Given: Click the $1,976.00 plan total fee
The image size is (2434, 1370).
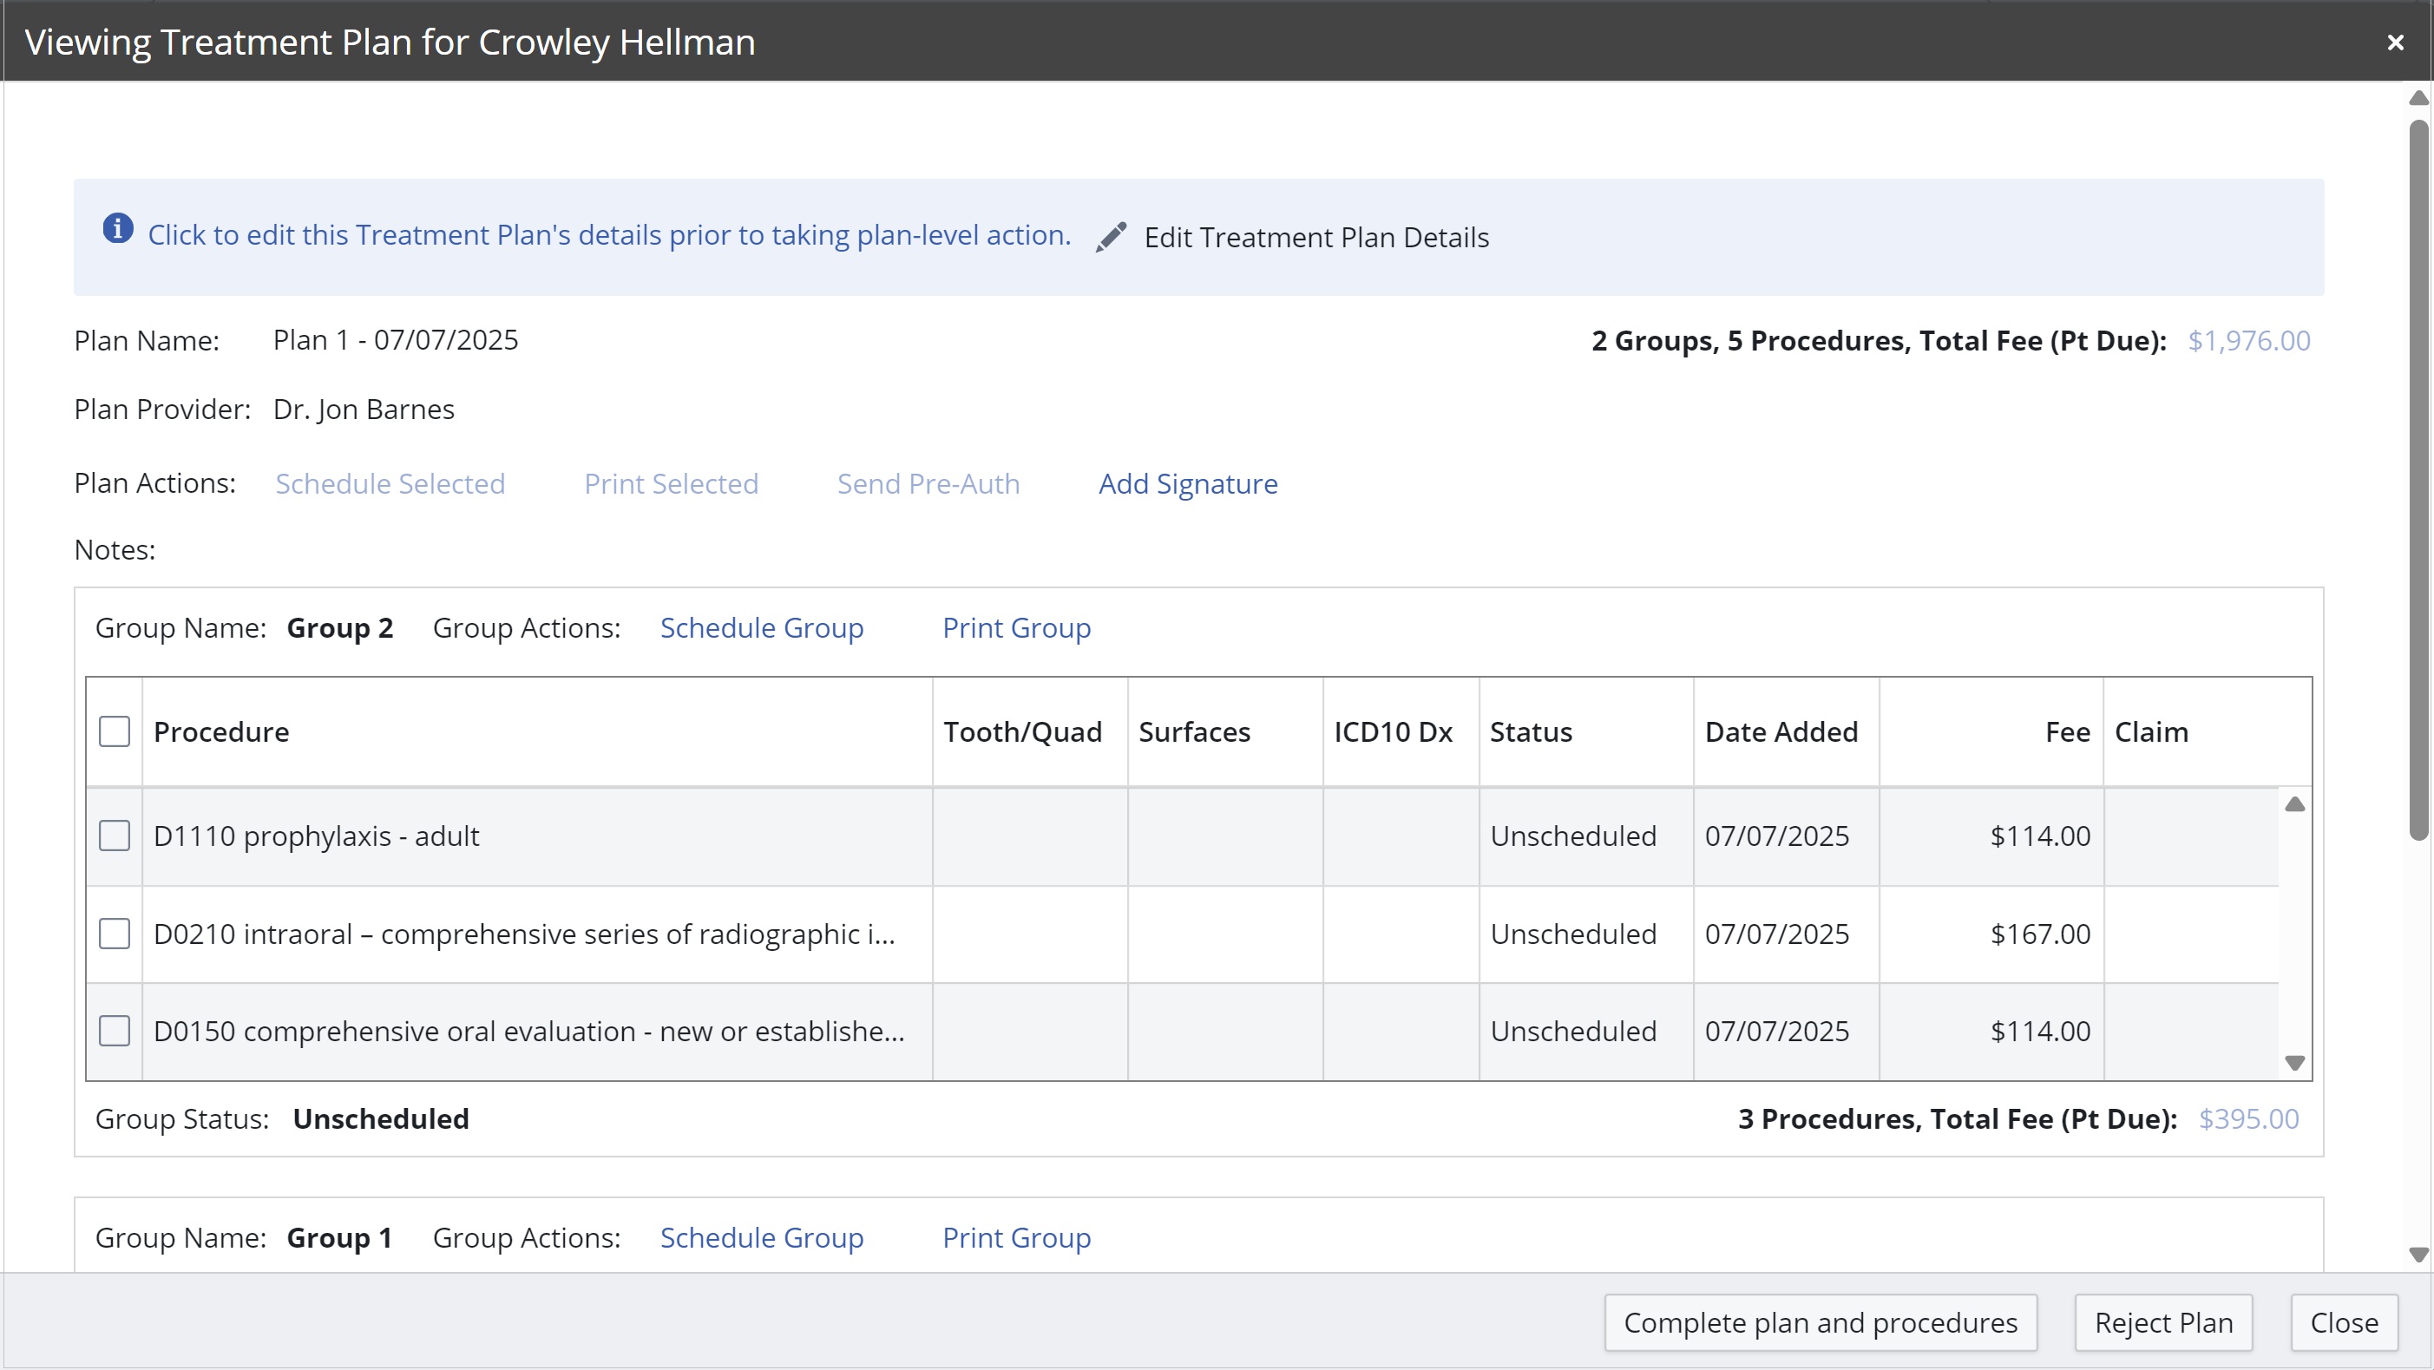Looking at the screenshot, I should point(2249,340).
